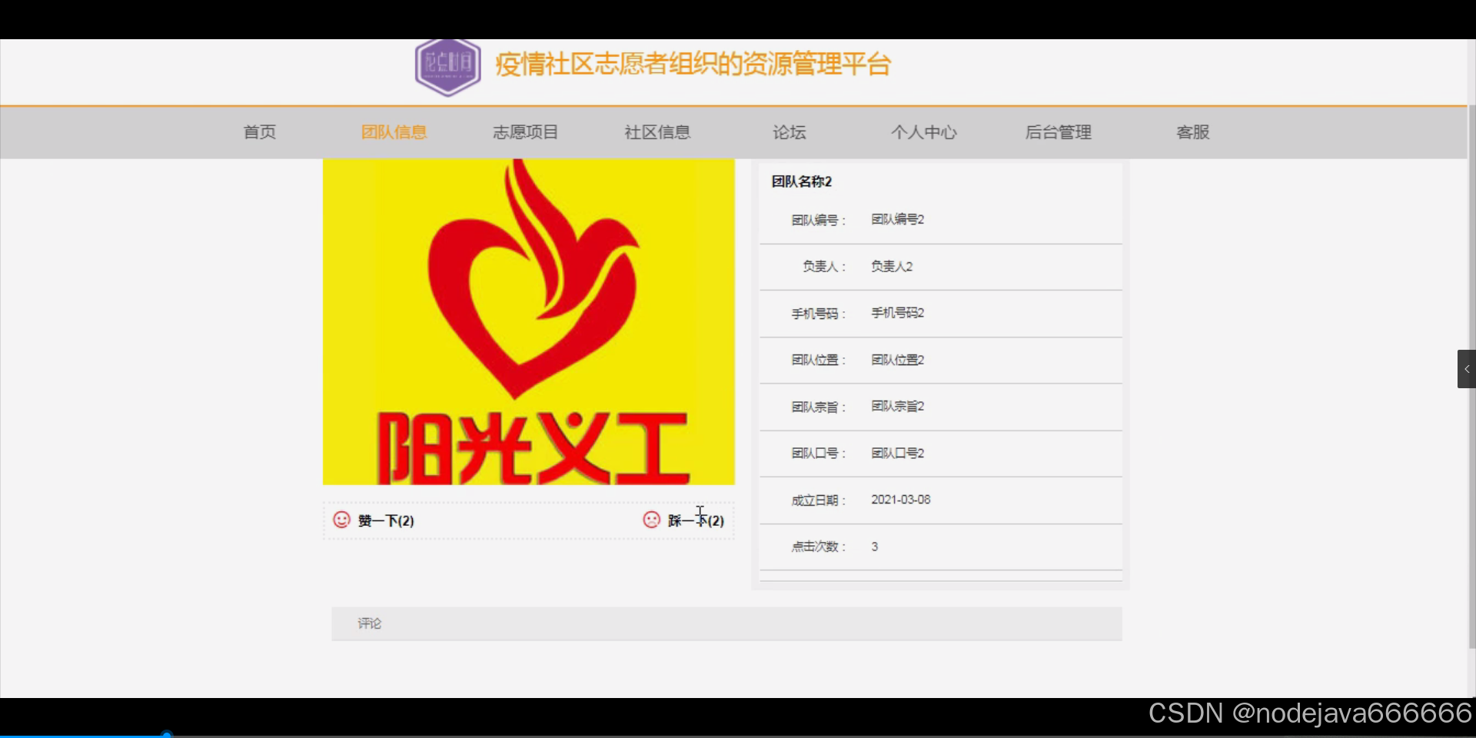Click the 点击次数 label

818,547
